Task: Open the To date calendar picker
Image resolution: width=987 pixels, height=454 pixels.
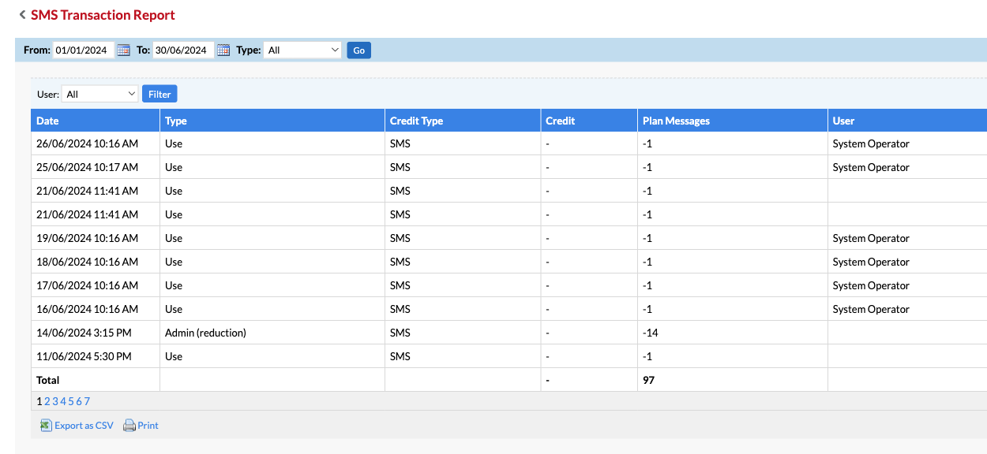Action: click(x=223, y=50)
